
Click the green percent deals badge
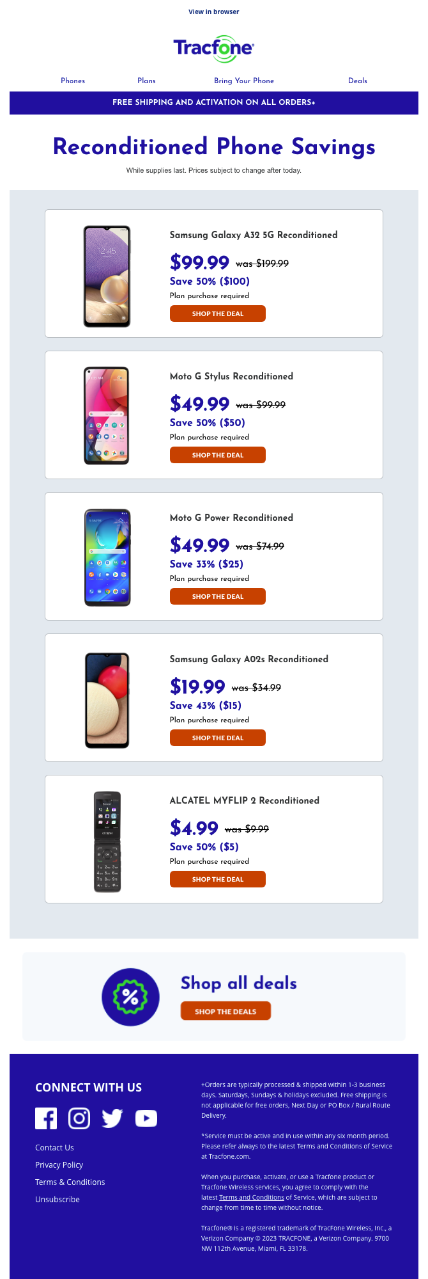(130, 997)
